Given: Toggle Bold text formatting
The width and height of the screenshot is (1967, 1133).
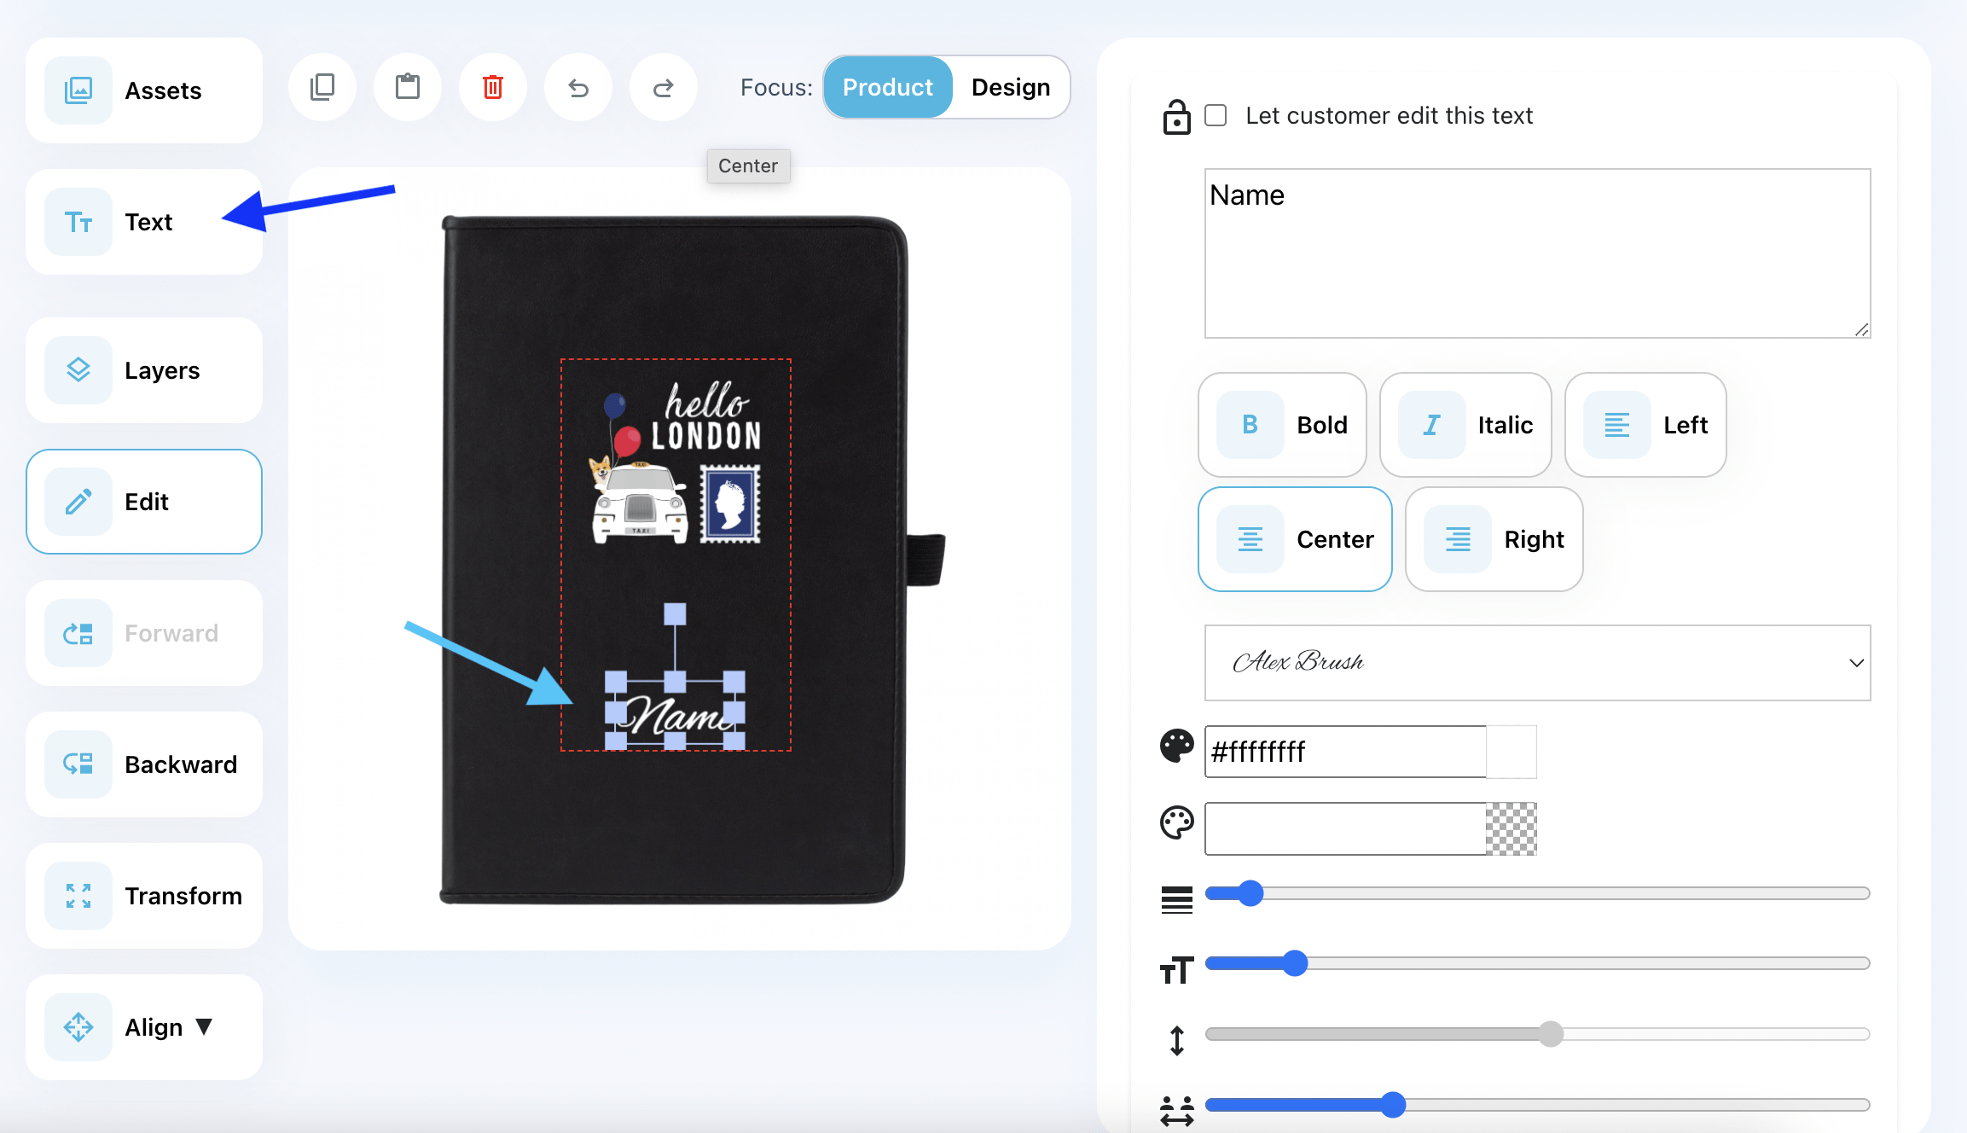Looking at the screenshot, I should (x=1282, y=425).
